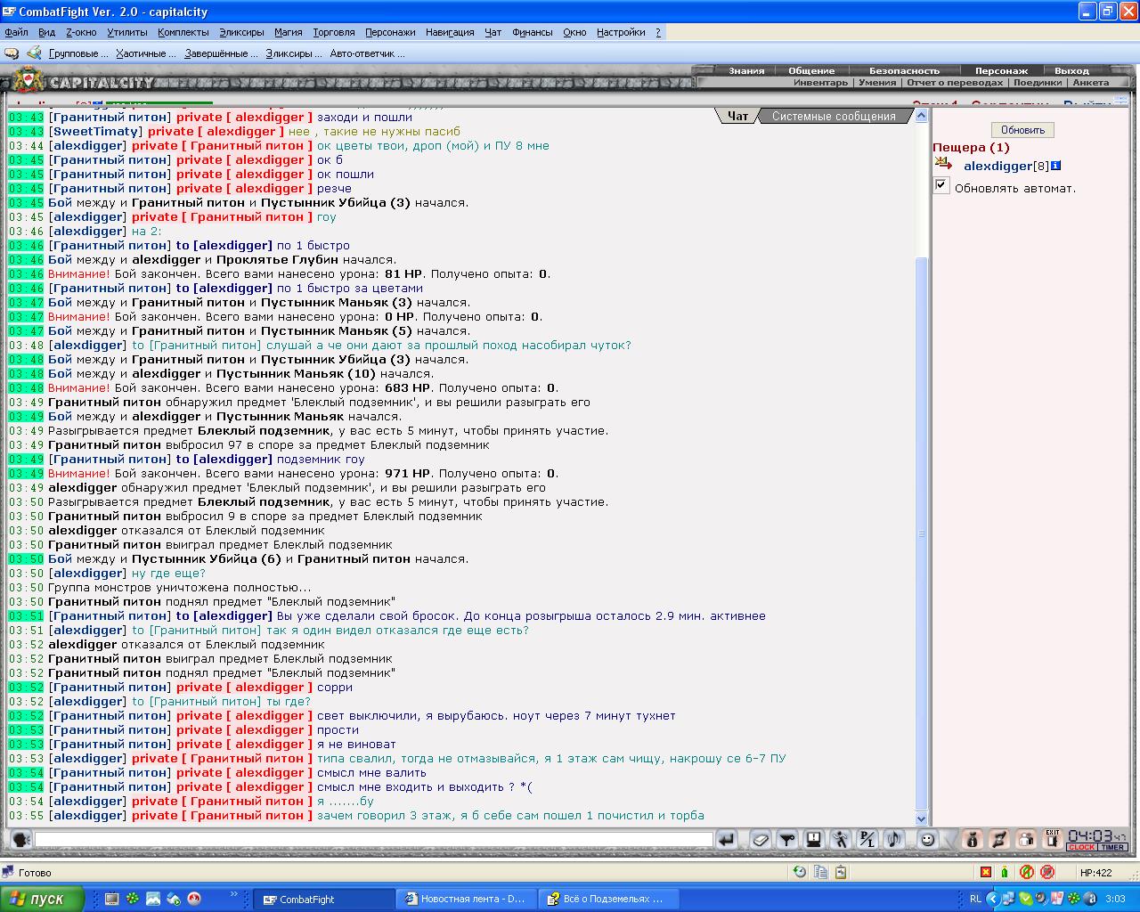Open the Безопасность section
Screen dimensions: 1140x912
(904, 70)
